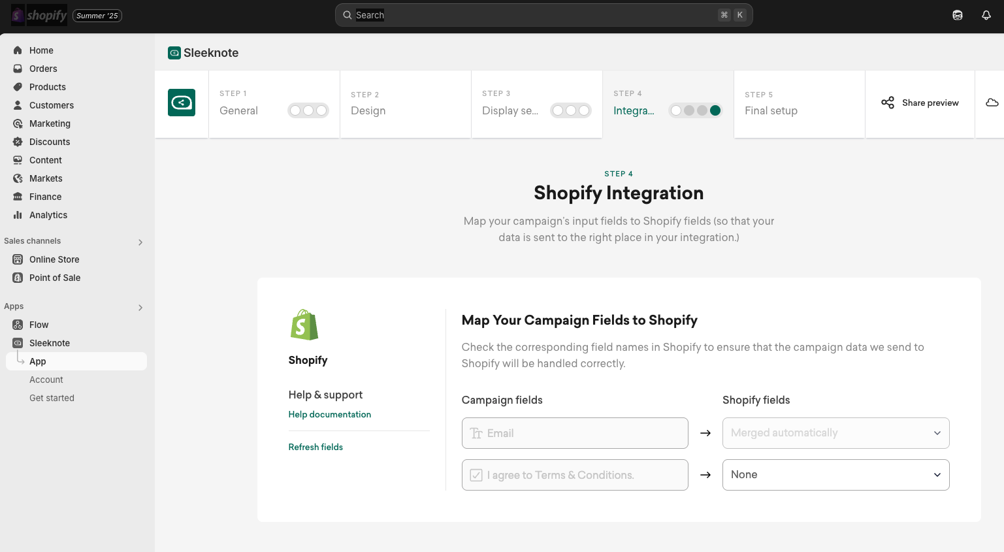Click the store avatar icon beside bell
Viewport: 1004px width, 552px height.
coord(958,15)
